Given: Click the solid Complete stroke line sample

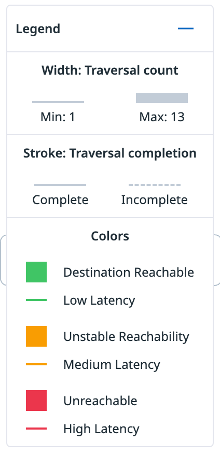Looking at the screenshot, I should coord(60,185).
